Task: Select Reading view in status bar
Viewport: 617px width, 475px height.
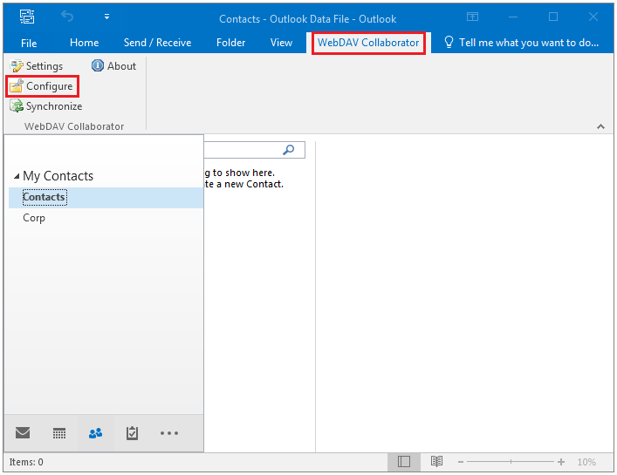Action: (x=436, y=462)
